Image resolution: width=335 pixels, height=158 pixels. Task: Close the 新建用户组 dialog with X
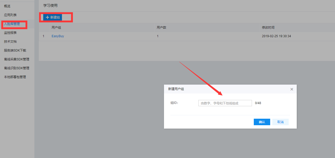pyautogui.click(x=292, y=89)
